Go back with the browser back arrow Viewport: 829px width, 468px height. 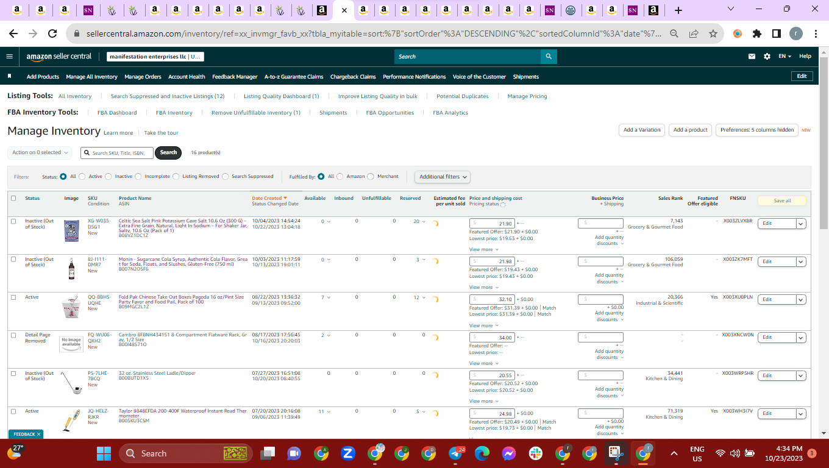(x=13, y=34)
